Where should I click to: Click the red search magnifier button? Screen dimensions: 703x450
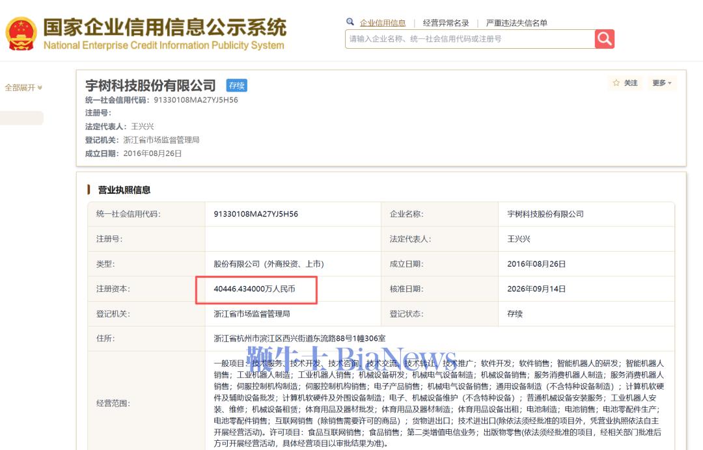pos(604,39)
